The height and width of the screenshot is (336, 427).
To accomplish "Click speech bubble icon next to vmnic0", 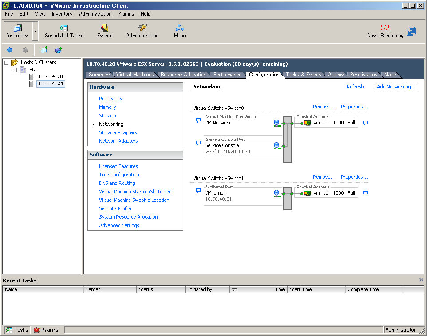I will (x=365, y=123).
